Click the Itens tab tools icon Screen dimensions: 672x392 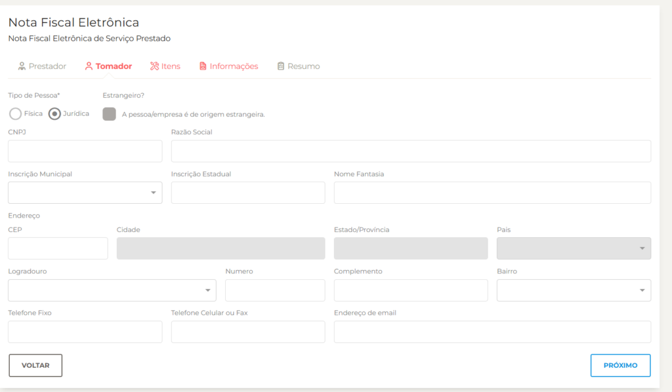154,66
